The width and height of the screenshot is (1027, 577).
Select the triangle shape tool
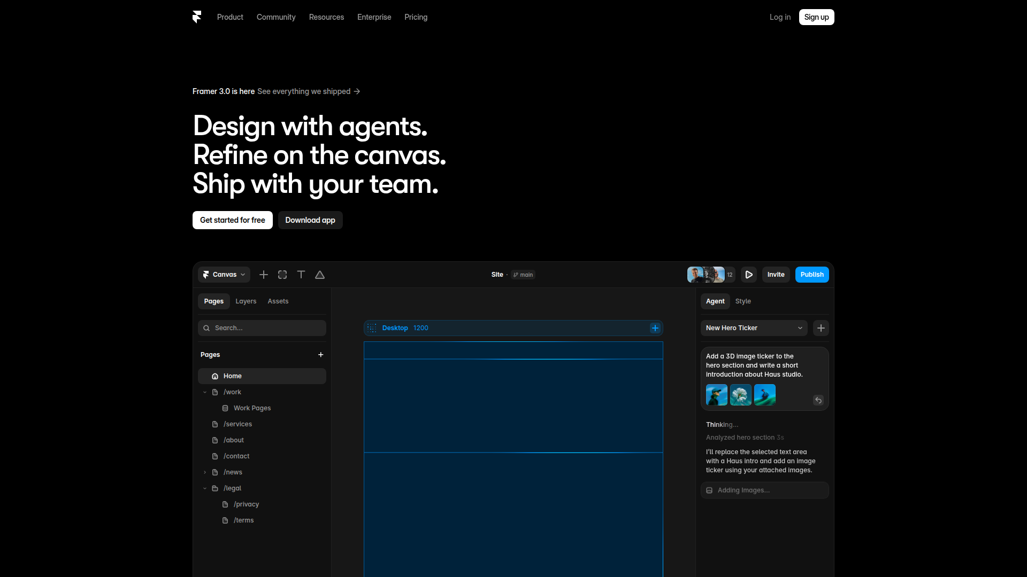point(320,275)
